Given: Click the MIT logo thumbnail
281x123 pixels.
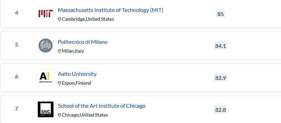Looking at the screenshot, I should click(x=46, y=14).
